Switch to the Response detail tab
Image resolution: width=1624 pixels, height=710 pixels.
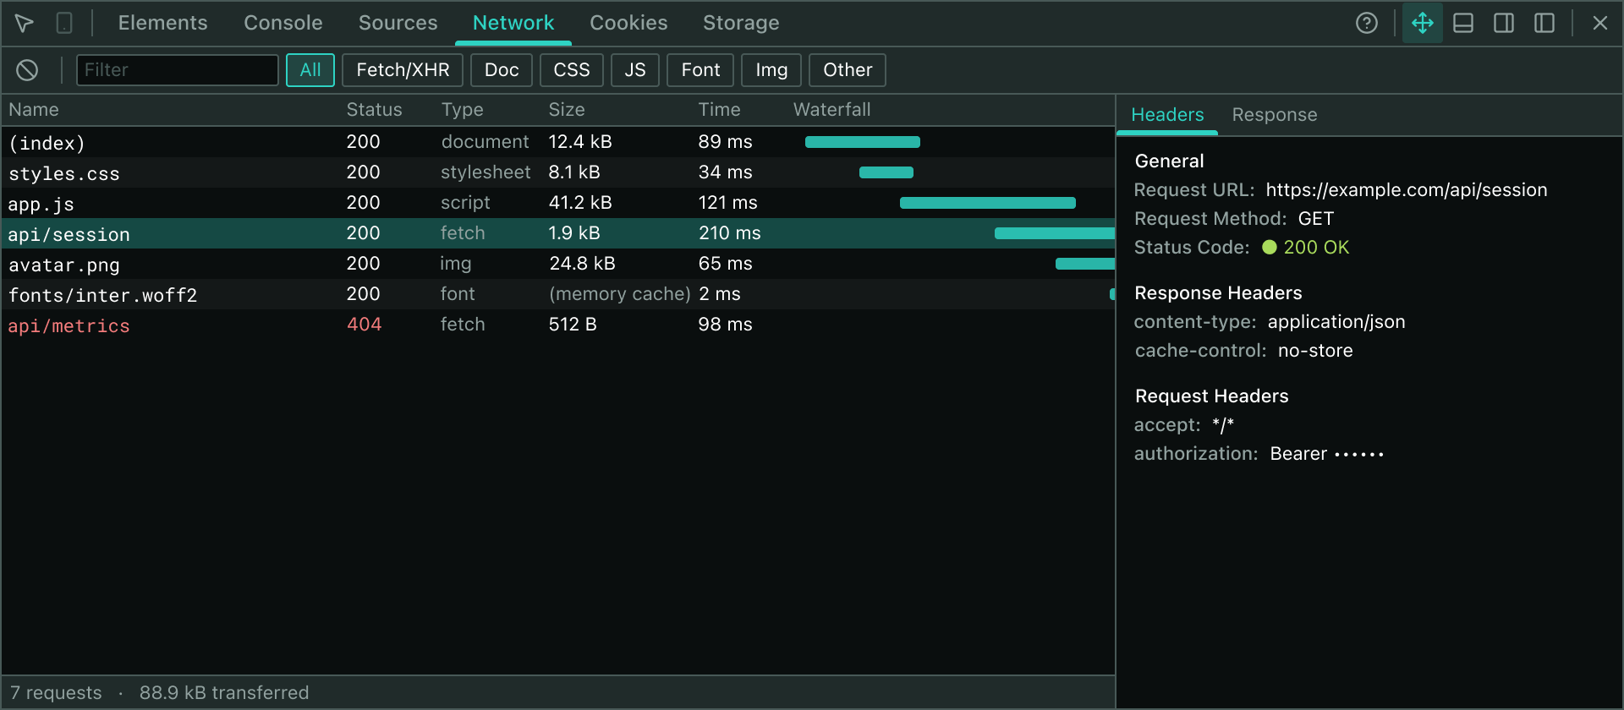click(x=1275, y=115)
